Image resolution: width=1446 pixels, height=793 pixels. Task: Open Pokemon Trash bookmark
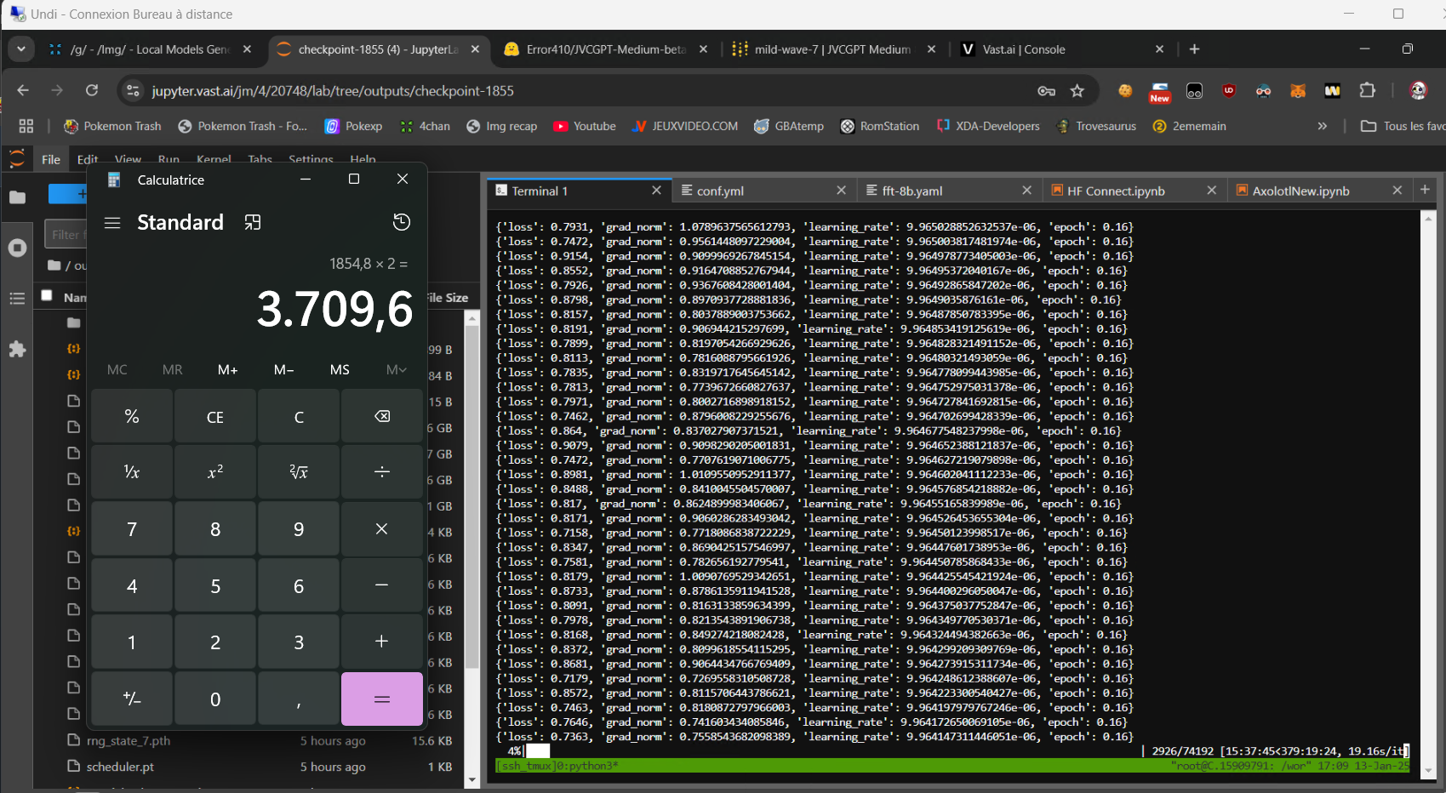(x=112, y=126)
